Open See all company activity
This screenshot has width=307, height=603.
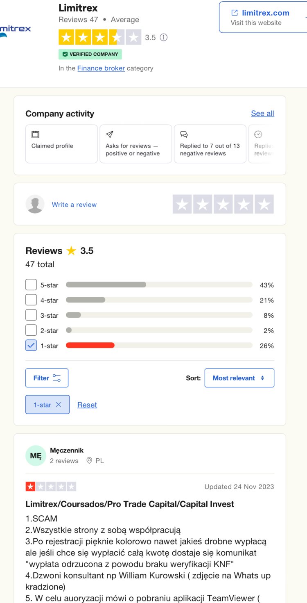(x=262, y=114)
